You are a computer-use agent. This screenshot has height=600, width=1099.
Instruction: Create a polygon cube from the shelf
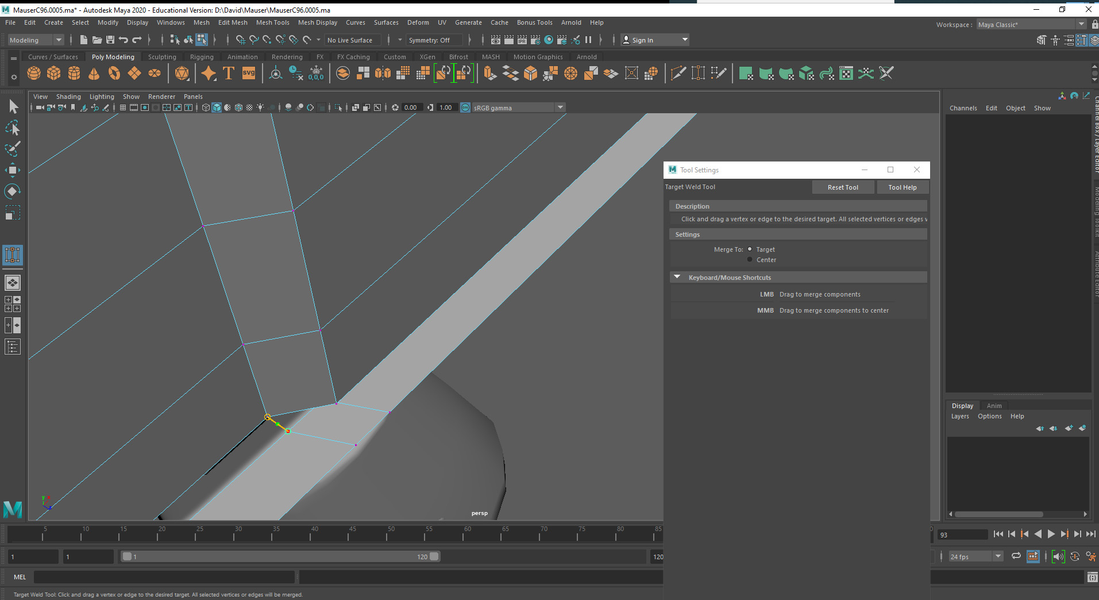[x=53, y=73]
